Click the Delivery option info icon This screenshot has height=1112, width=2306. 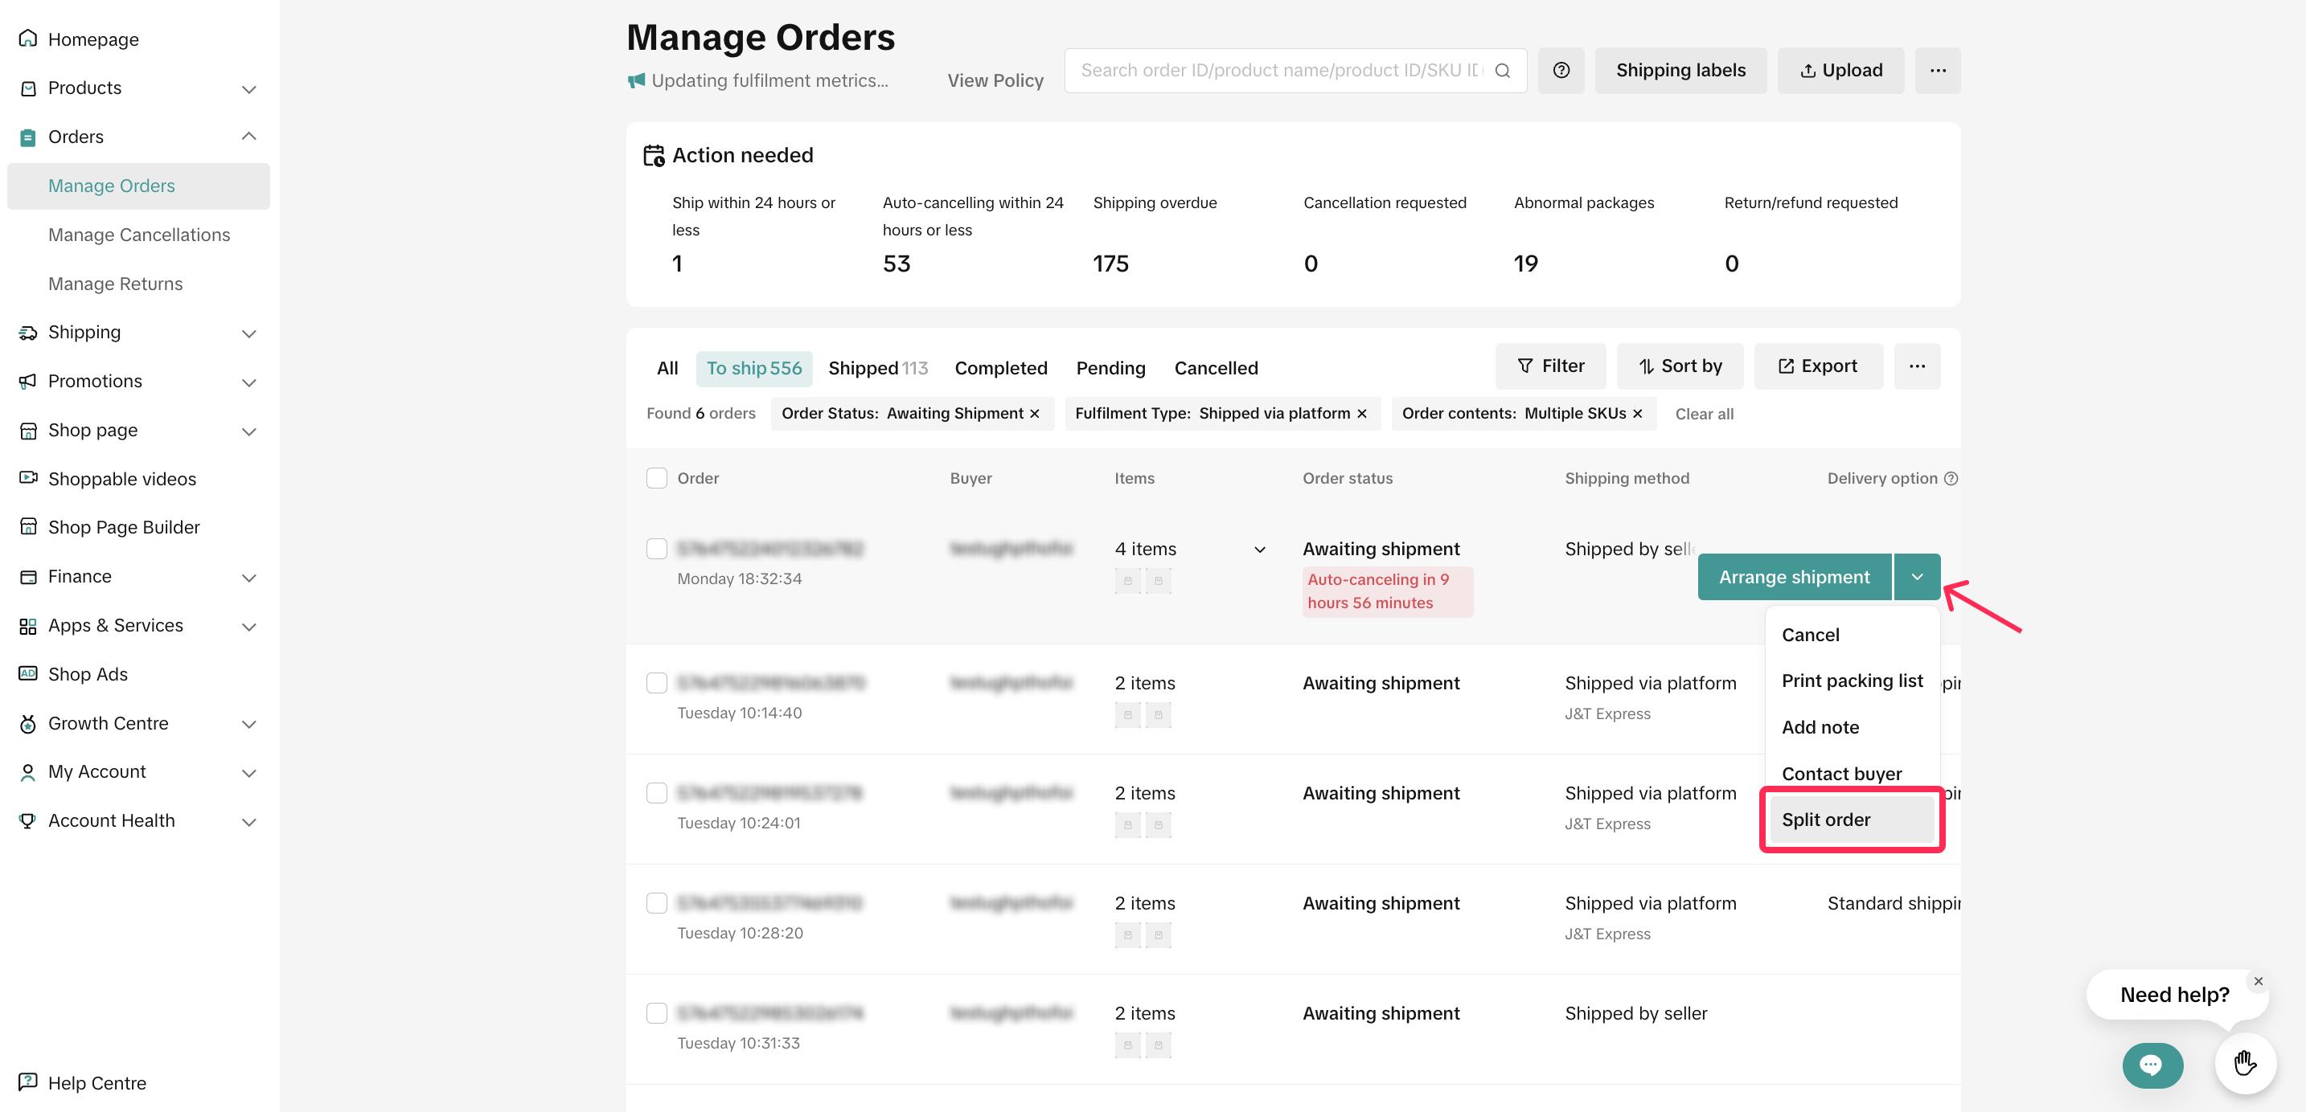tap(1951, 478)
